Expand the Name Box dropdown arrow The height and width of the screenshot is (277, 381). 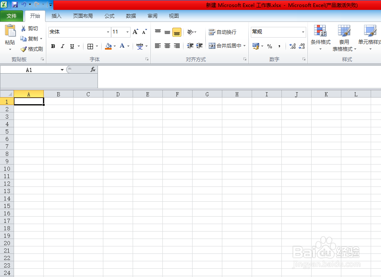(62, 70)
